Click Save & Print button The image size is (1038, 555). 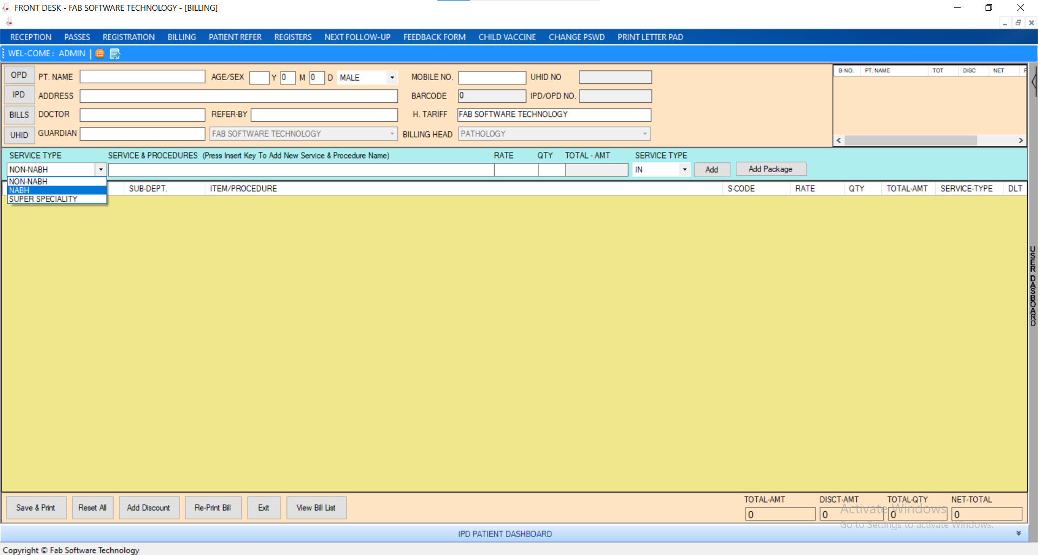(x=36, y=507)
